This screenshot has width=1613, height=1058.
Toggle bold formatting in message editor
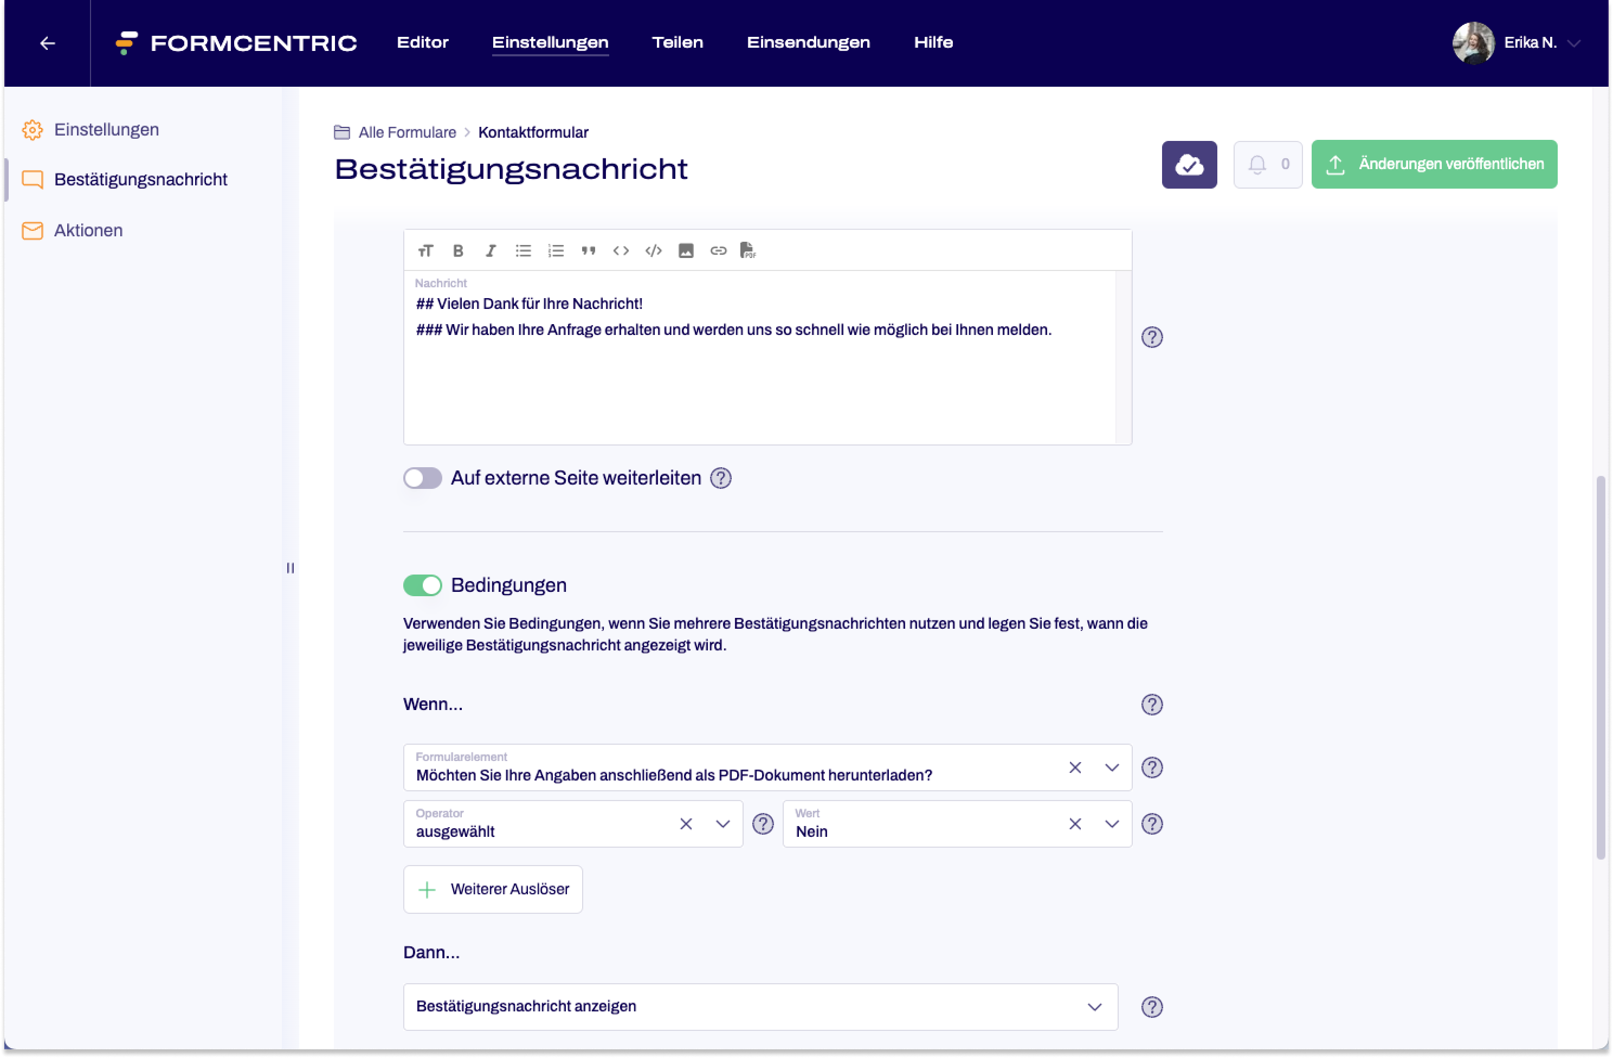pos(458,251)
